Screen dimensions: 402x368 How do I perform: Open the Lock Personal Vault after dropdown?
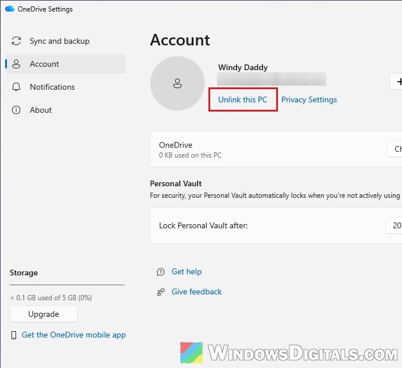[x=395, y=225]
